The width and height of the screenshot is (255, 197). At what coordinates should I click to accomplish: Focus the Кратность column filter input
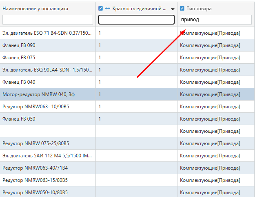click(x=136, y=20)
